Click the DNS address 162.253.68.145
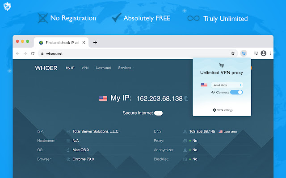The image size is (286, 178). [202, 131]
